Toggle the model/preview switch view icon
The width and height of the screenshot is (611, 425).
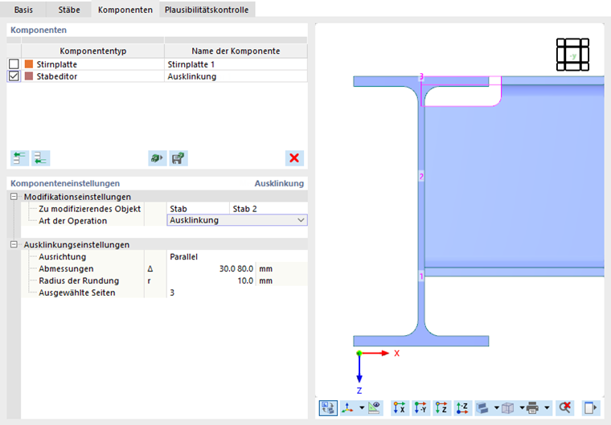tap(328, 408)
